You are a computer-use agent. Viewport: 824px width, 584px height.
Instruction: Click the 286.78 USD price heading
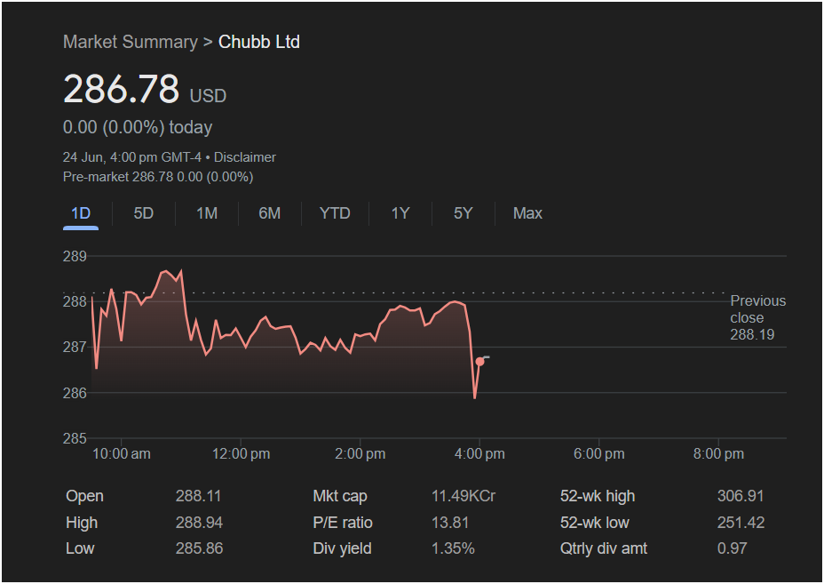(145, 89)
